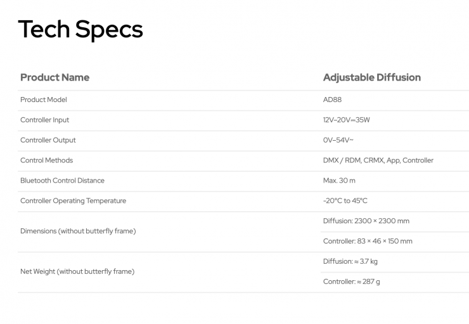Click DMX / RDM, CRMX, App, Controller text
The image size is (469, 324).
[x=378, y=160]
